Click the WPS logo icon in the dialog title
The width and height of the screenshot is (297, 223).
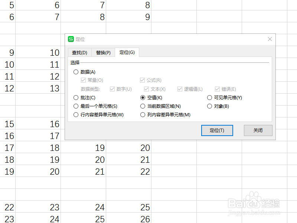(71, 39)
